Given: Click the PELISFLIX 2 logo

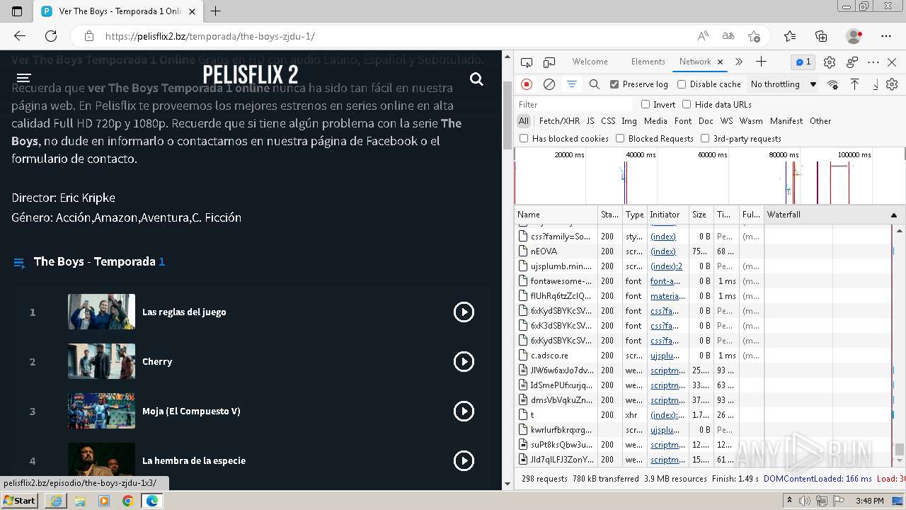Looking at the screenshot, I should tap(250, 75).
